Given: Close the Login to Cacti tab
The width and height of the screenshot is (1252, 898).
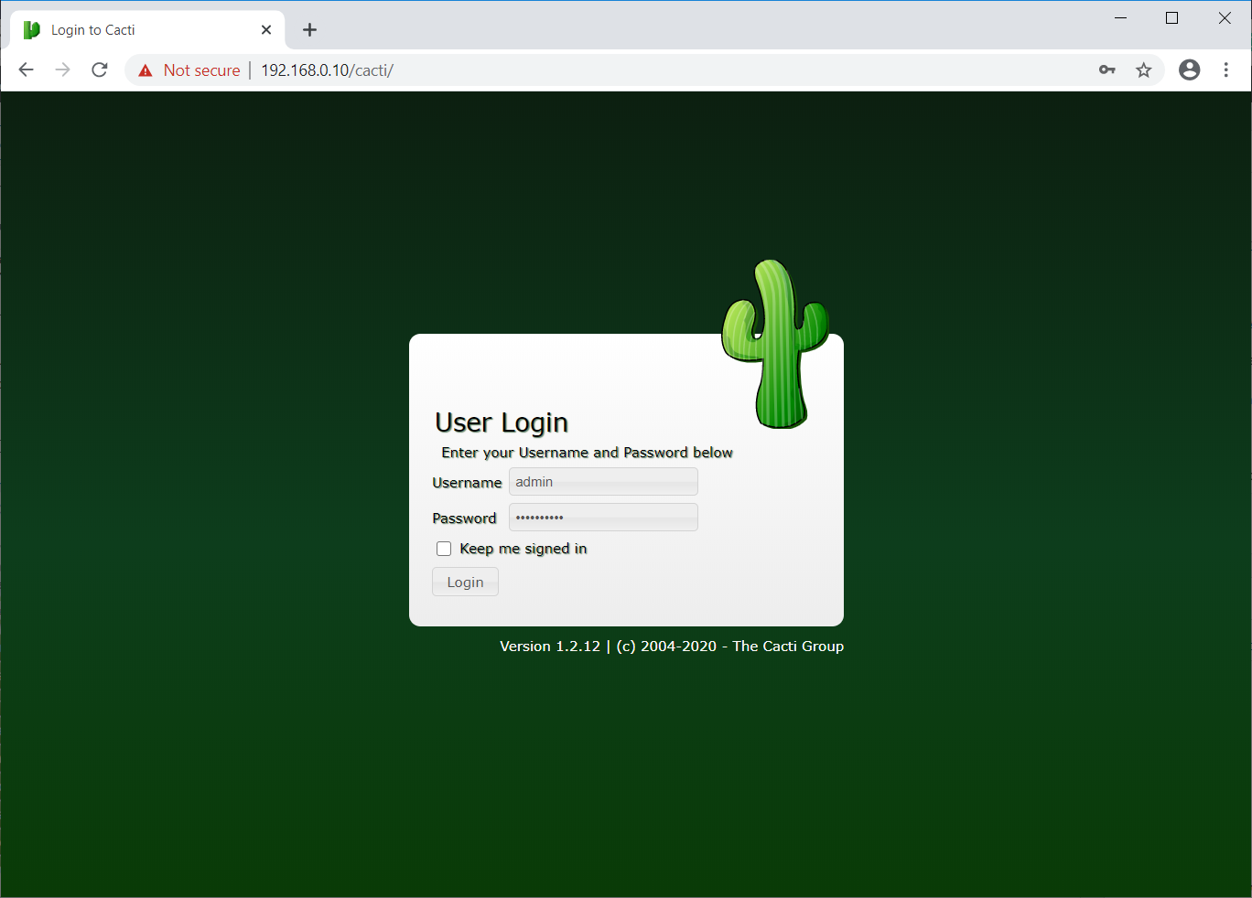Looking at the screenshot, I should click(x=266, y=29).
